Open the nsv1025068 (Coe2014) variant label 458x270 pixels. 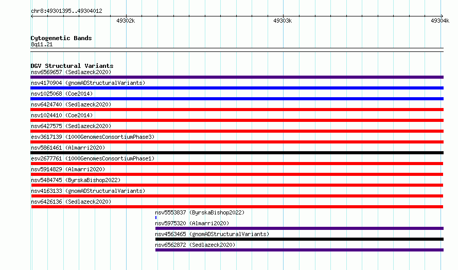pyautogui.click(x=62, y=94)
